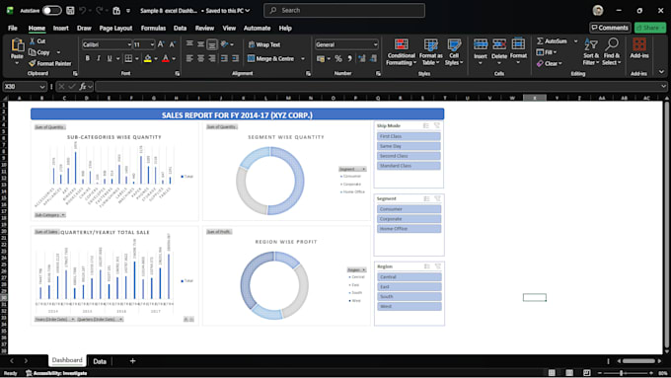
Task: Click the Borders icon
Action: pyautogui.click(x=128, y=58)
